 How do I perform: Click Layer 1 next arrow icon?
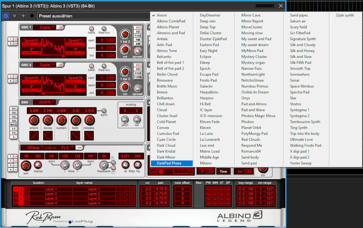point(123,189)
